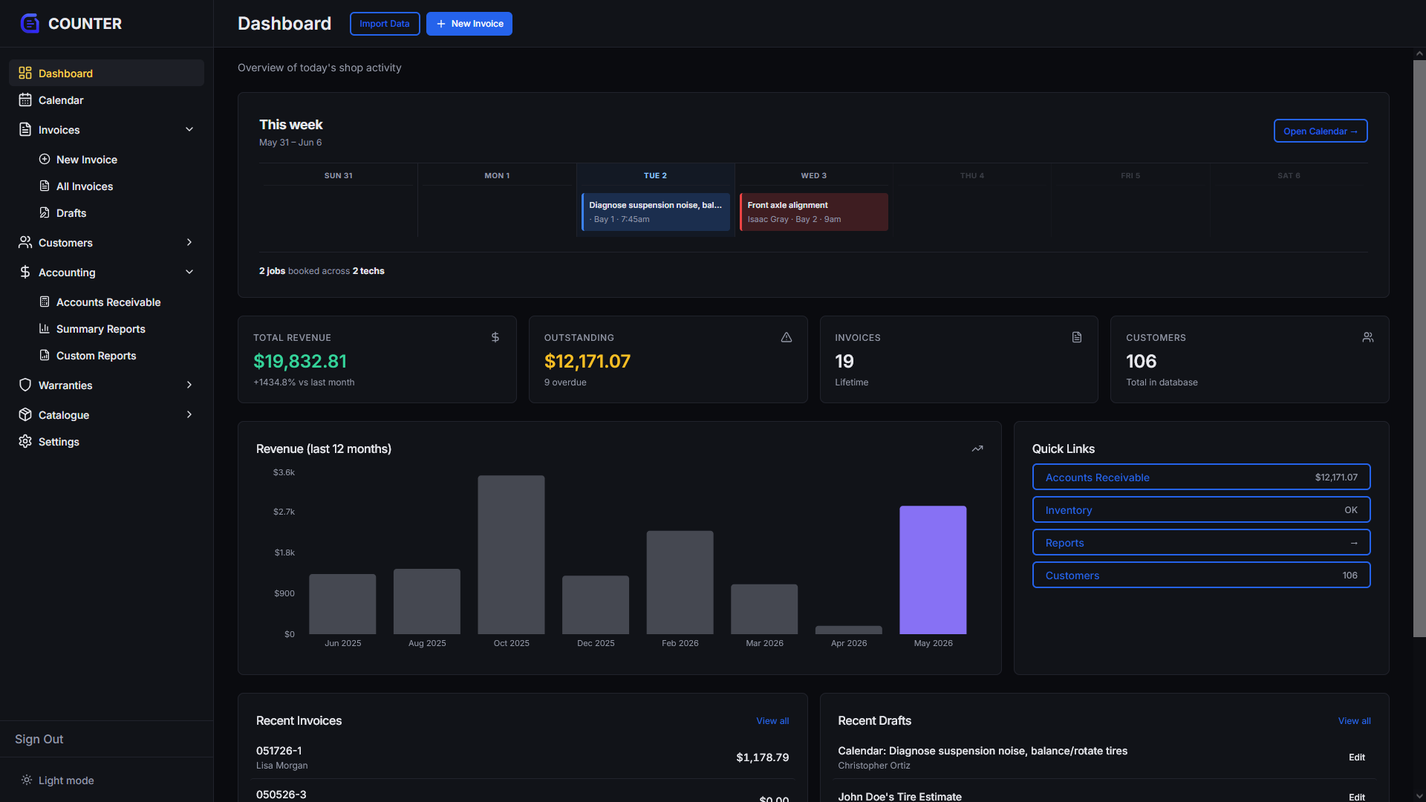
Task: Click the Open Calendar button
Action: [1321, 131]
